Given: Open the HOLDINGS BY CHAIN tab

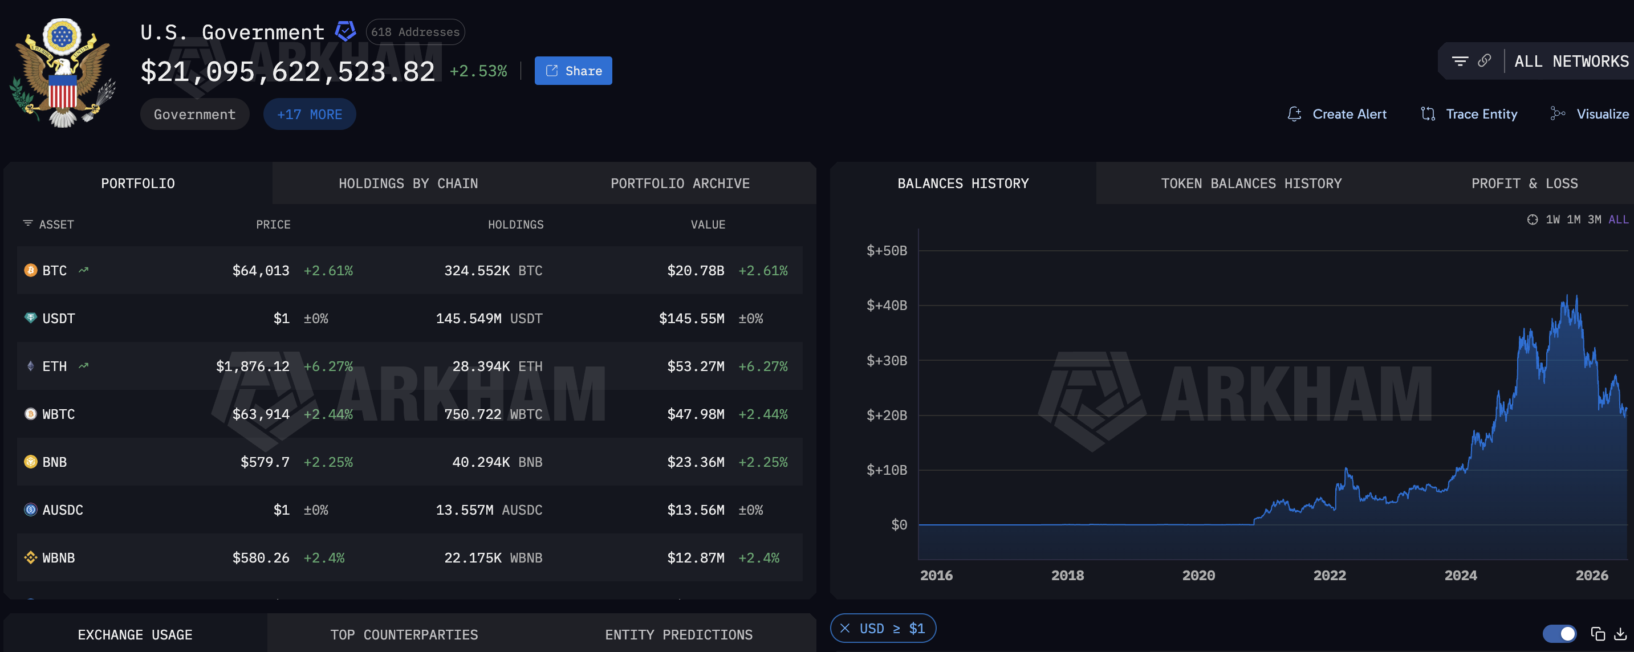Looking at the screenshot, I should pos(408,184).
